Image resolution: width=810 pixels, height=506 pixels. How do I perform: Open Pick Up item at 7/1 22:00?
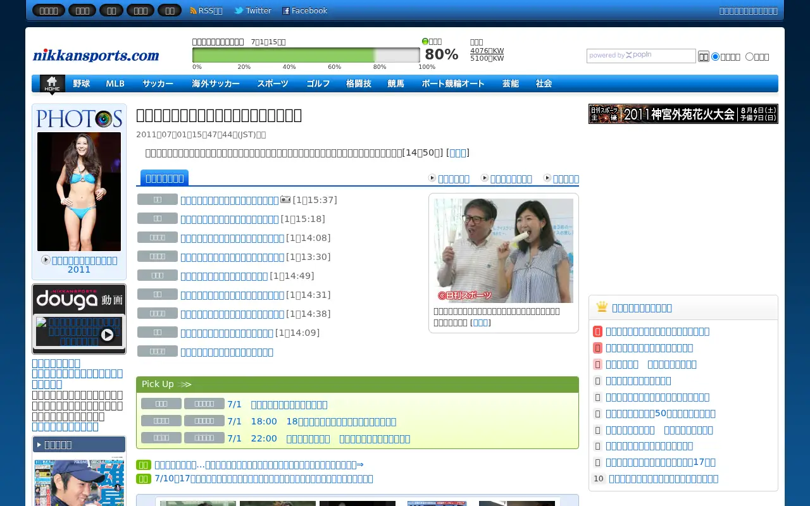(318, 438)
